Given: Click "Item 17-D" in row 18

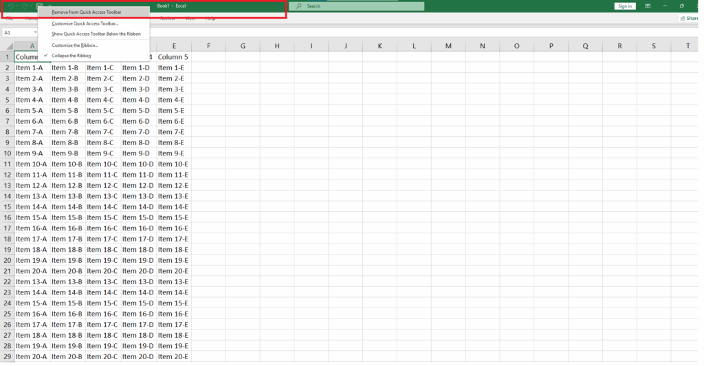Looking at the screenshot, I should pos(137,239).
